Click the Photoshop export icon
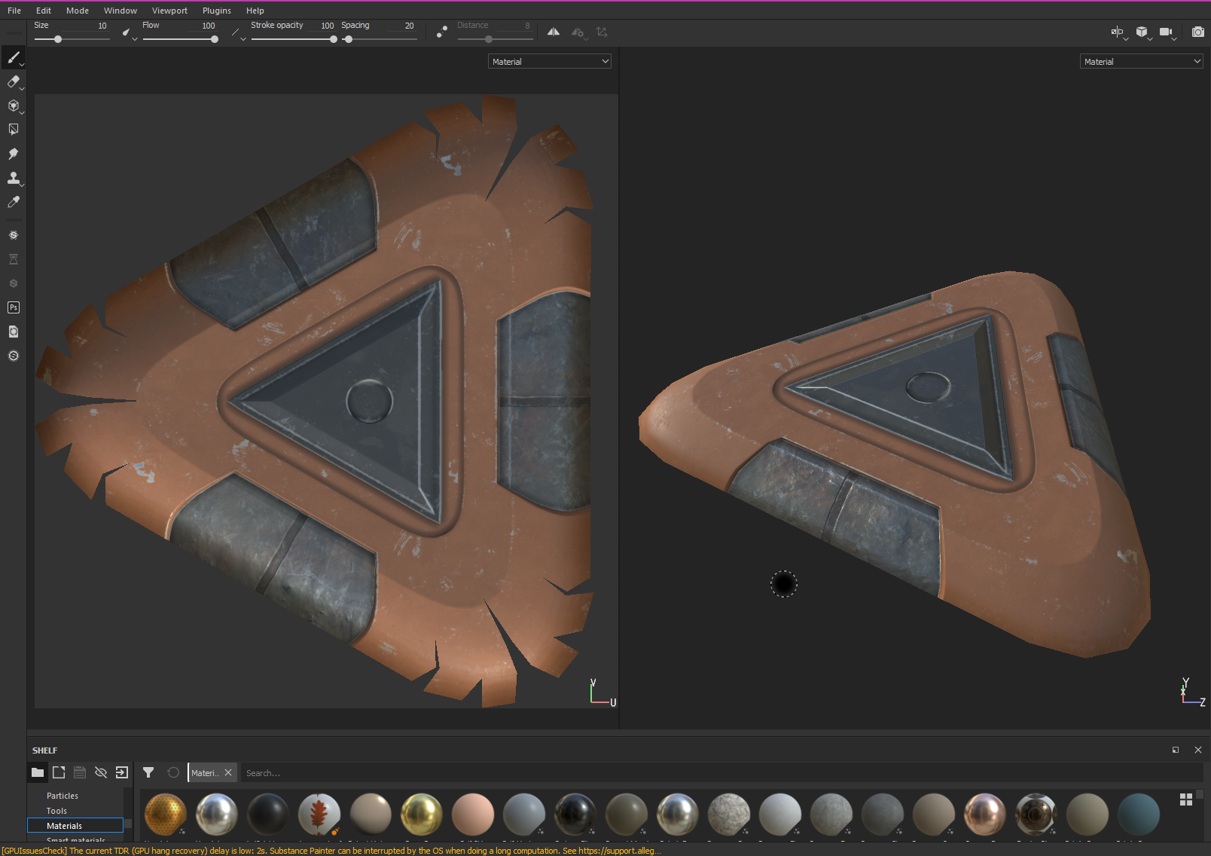 click(x=13, y=307)
